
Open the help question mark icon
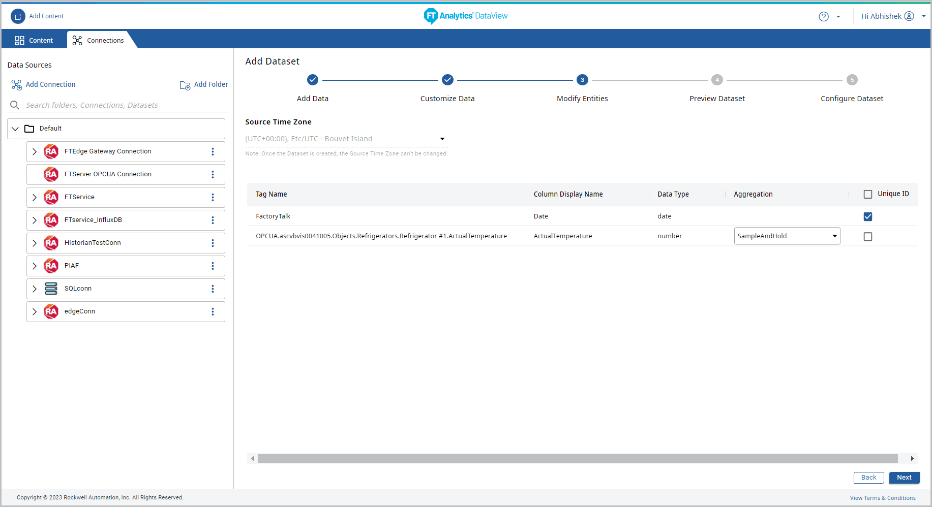(x=823, y=16)
